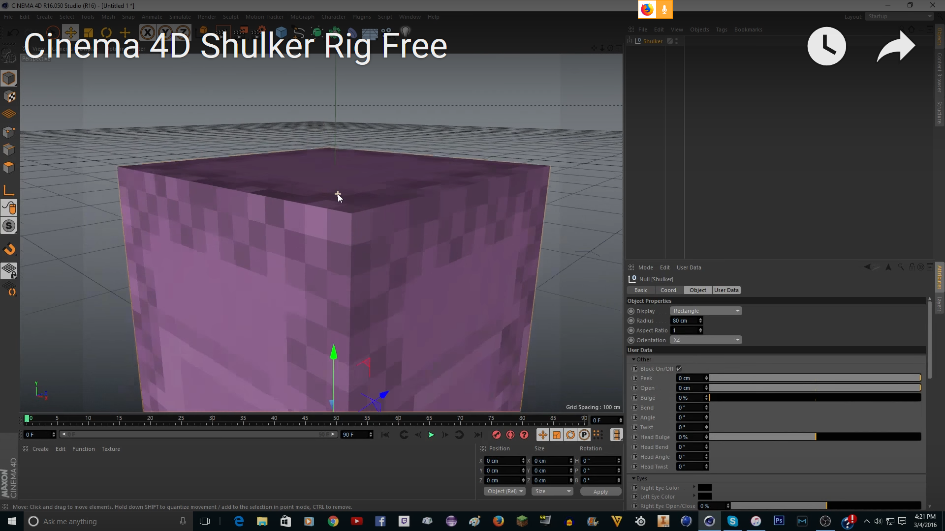Expand the Right Eye Color arrow

coord(694,487)
